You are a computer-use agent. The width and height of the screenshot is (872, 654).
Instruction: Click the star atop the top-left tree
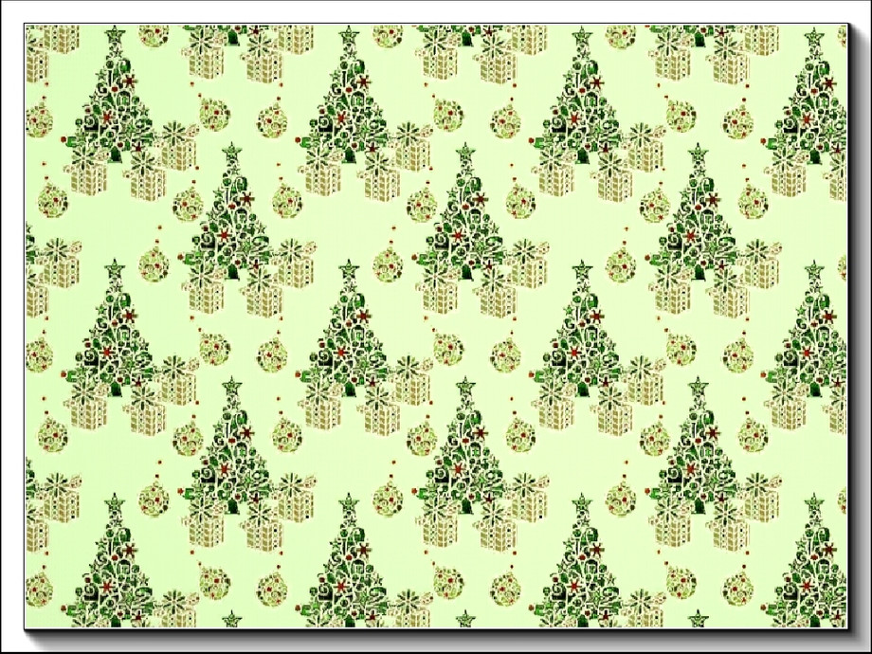115,36
